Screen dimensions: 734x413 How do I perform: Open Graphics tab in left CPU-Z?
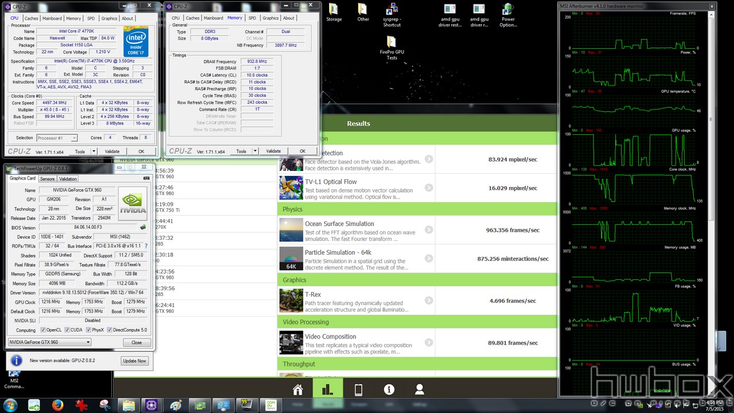(x=110, y=18)
